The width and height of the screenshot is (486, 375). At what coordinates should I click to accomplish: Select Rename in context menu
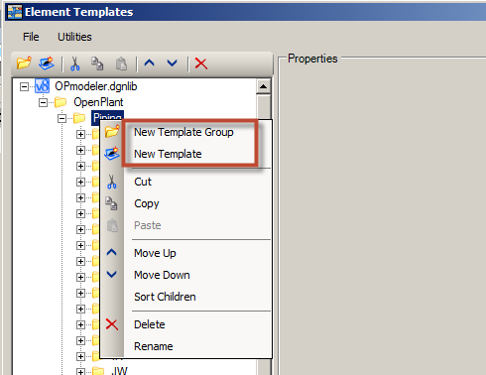[154, 346]
